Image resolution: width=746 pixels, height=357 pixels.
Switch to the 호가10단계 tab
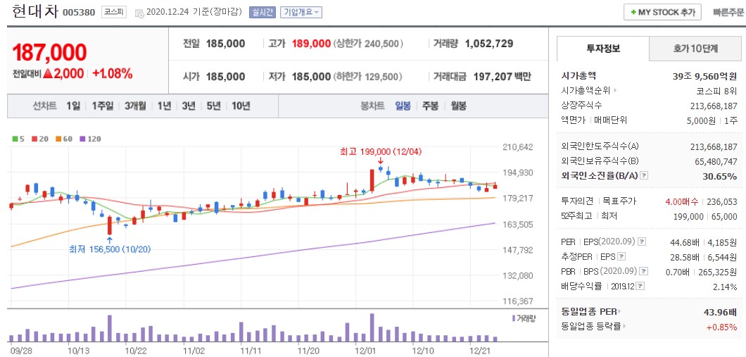click(x=695, y=49)
